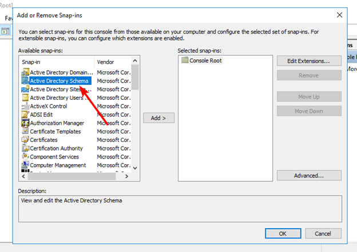Screen dimensions: 357x252
Task: Cancel the snap-ins dialog
Action: pos(323,233)
